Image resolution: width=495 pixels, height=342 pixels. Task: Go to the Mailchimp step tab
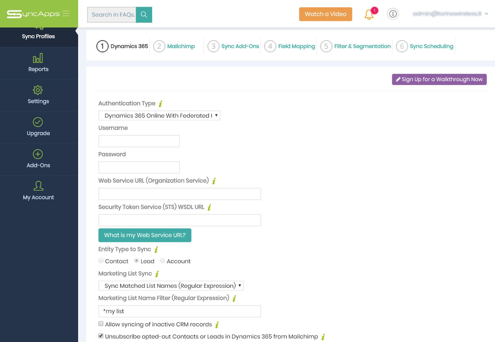click(x=181, y=46)
